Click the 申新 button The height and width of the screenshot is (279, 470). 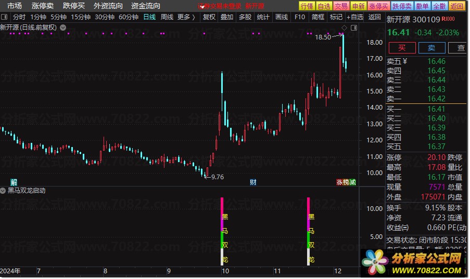point(359,6)
